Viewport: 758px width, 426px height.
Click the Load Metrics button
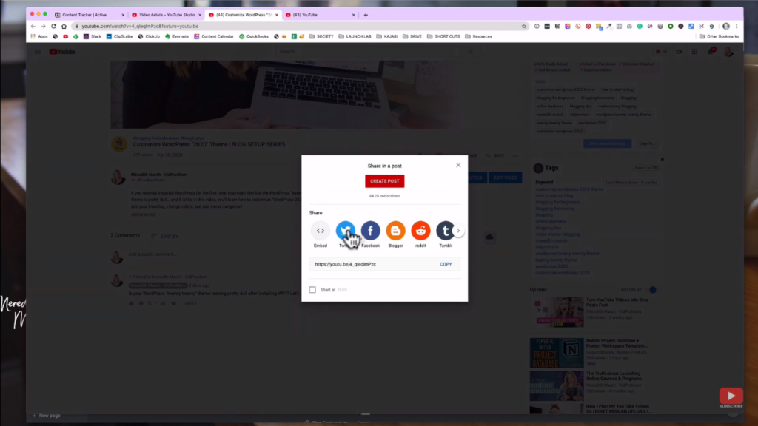click(631, 183)
